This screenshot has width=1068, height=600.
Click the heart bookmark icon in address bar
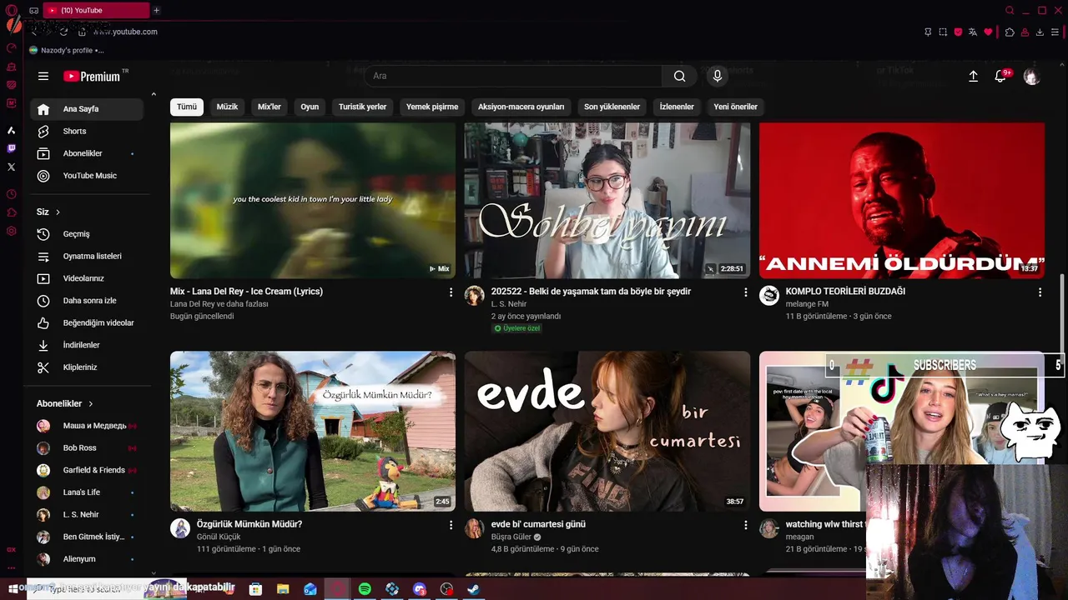coord(989,32)
